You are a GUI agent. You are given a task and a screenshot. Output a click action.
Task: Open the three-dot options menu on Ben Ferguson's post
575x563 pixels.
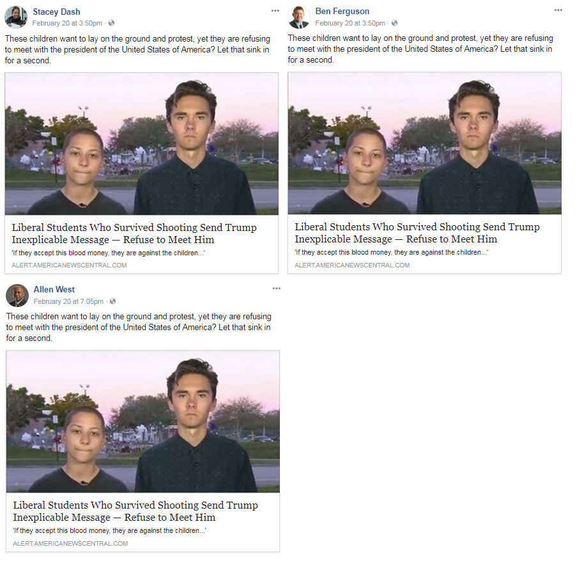click(558, 11)
